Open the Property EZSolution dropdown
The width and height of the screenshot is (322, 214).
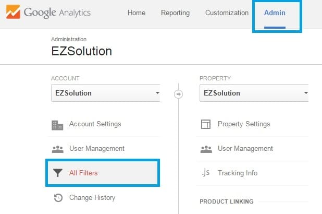(x=254, y=93)
